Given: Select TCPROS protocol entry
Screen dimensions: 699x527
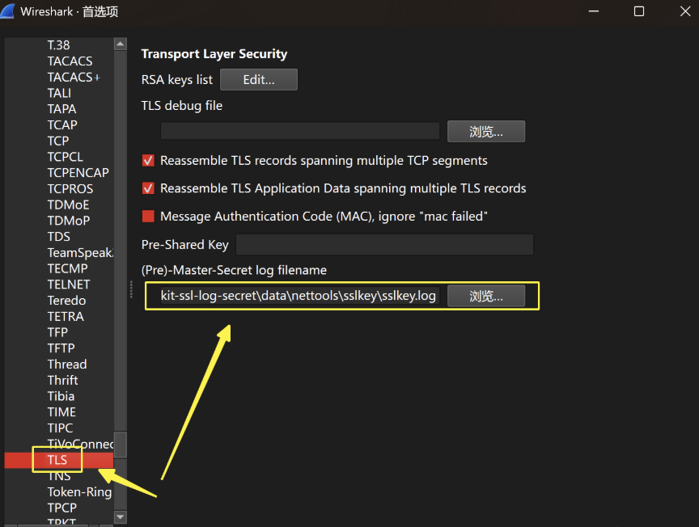Looking at the screenshot, I should [70, 189].
